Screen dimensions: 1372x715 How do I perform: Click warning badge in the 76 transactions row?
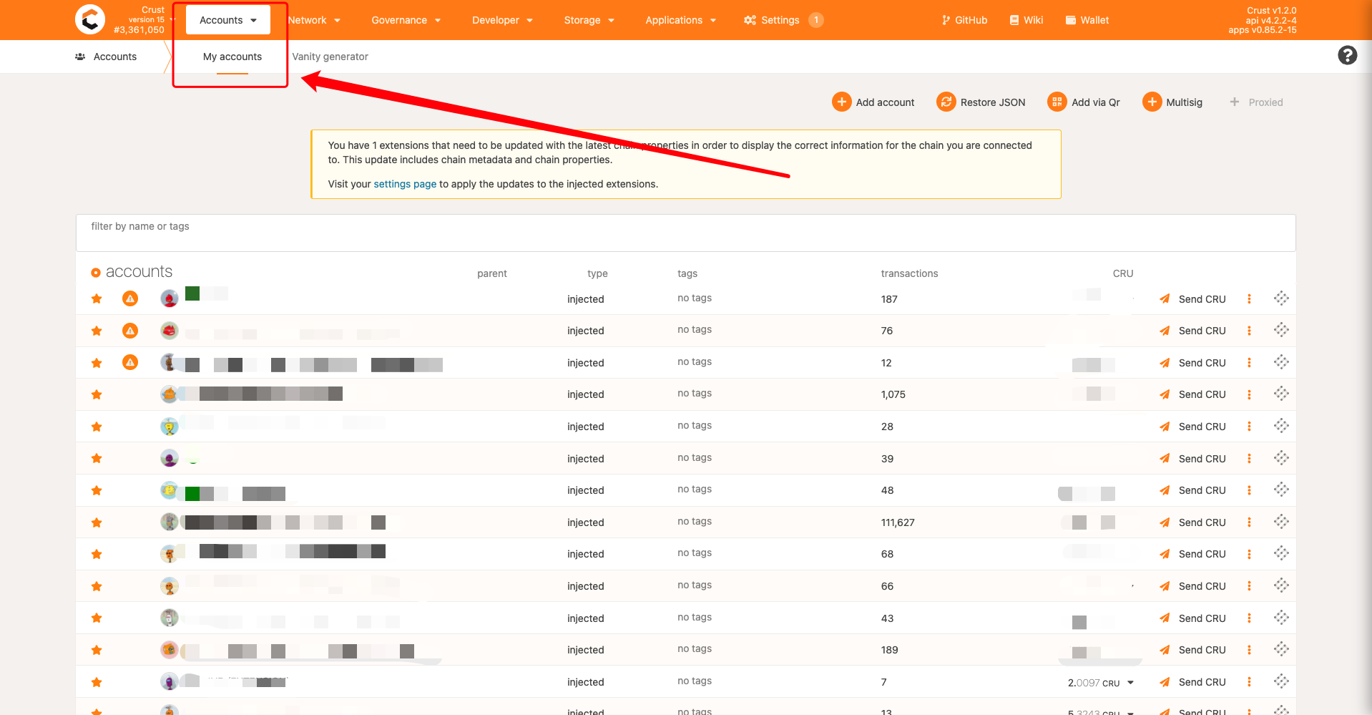[130, 331]
